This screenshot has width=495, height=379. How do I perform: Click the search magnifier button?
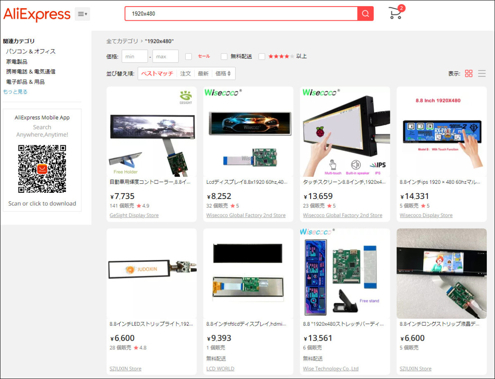[x=365, y=14]
